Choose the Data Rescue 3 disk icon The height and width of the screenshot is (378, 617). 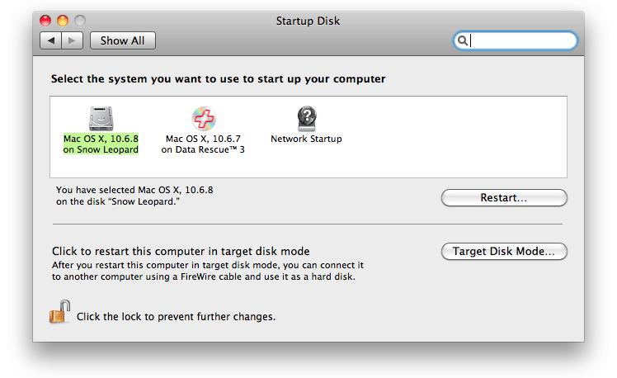click(x=203, y=118)
